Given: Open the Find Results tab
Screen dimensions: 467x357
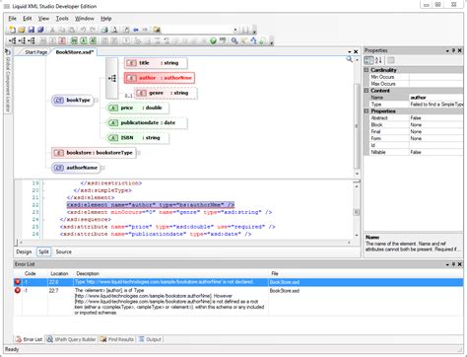Looking at the screenshot, I should (117, 339).
